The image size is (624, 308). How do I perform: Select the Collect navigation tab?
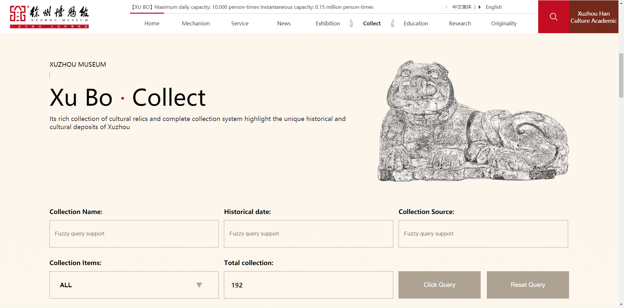tap(372, 23)
